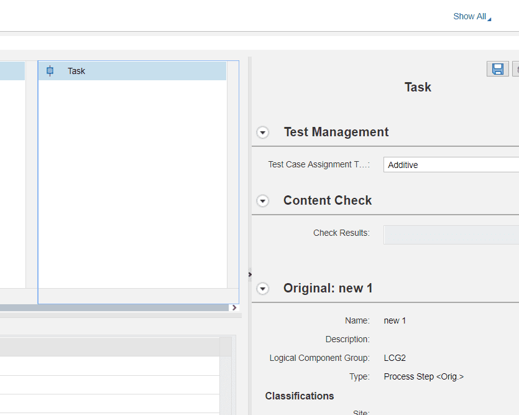
Task: Click the Save disk icon
Action: point(497,69)
